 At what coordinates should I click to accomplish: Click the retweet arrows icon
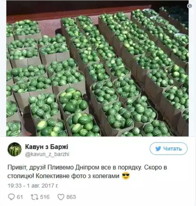[x=35, y=197]
